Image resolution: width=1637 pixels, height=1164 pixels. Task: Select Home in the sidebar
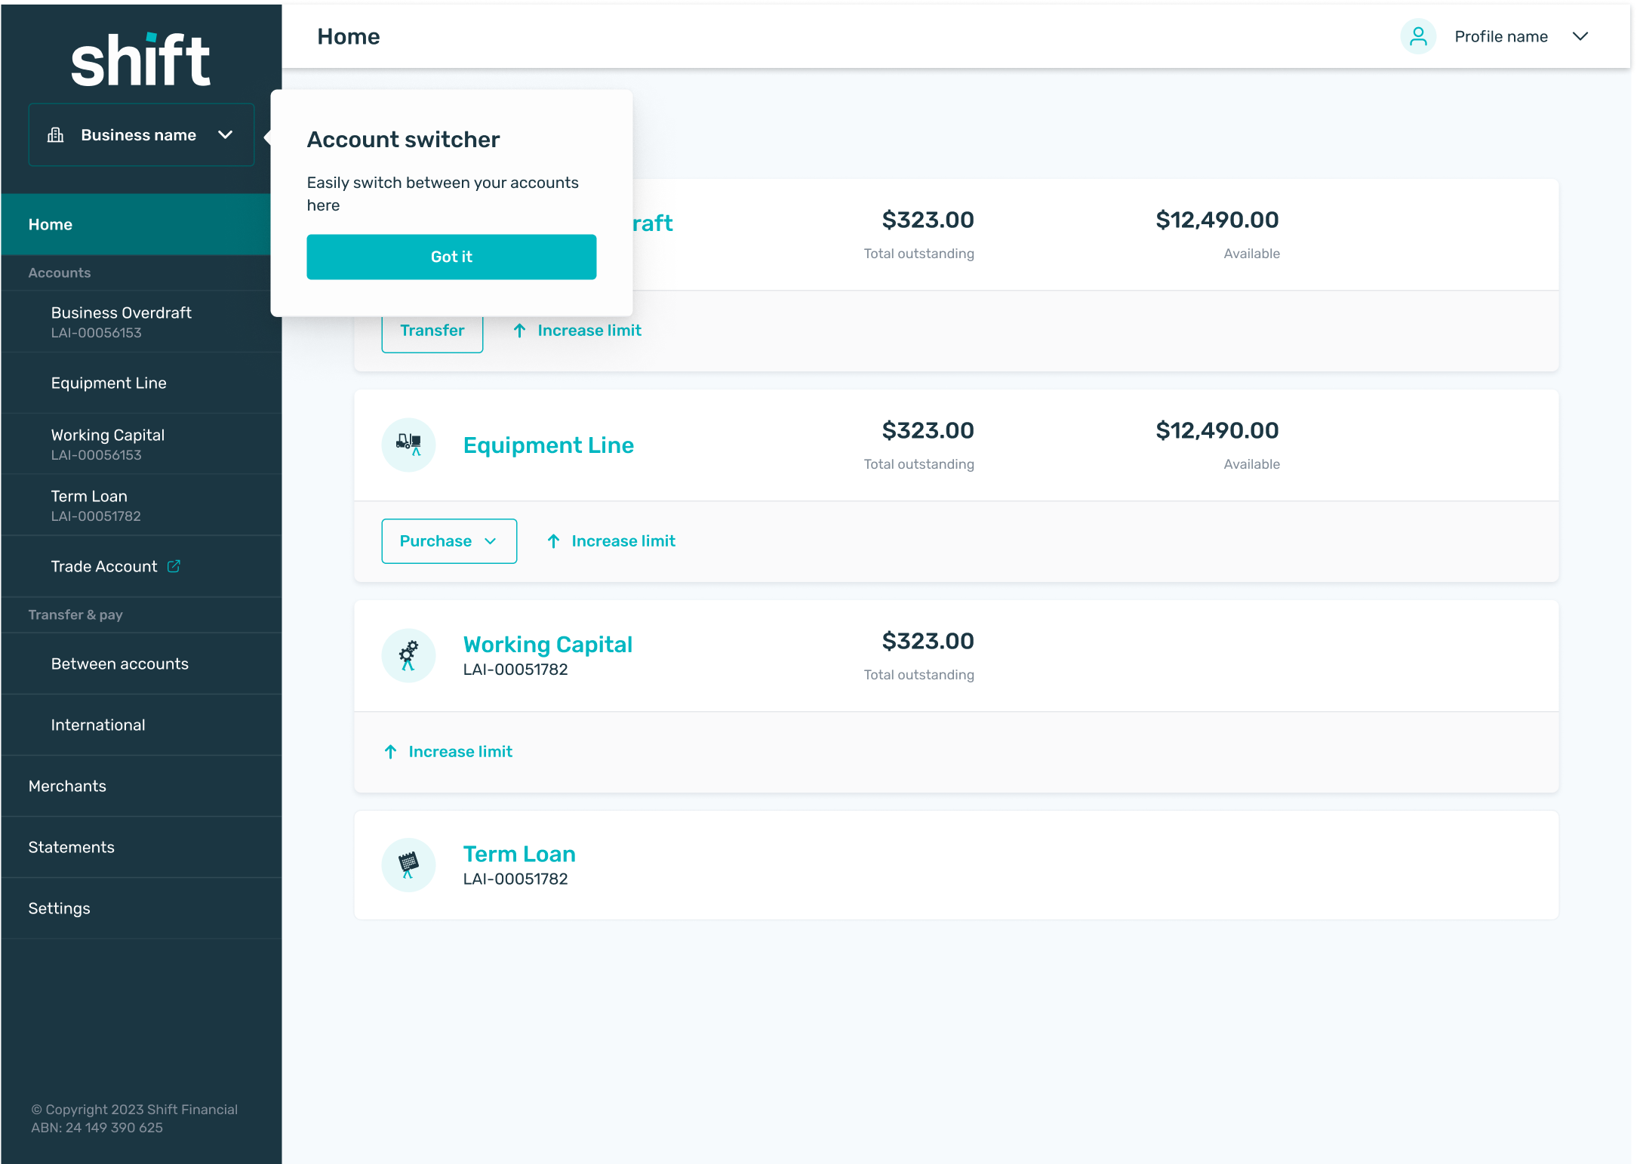[51, 224]
